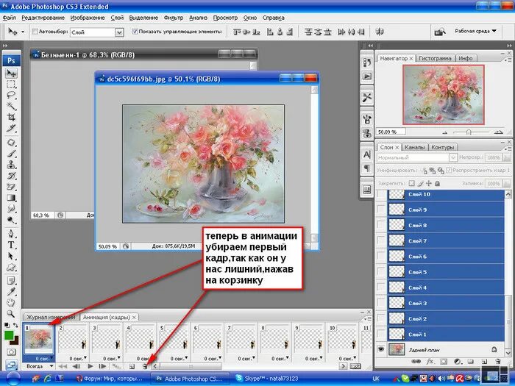Viewport: 515px width, 386px height.
Task: Select the Healing Brush tool
Action: click(x=12, y=143)
